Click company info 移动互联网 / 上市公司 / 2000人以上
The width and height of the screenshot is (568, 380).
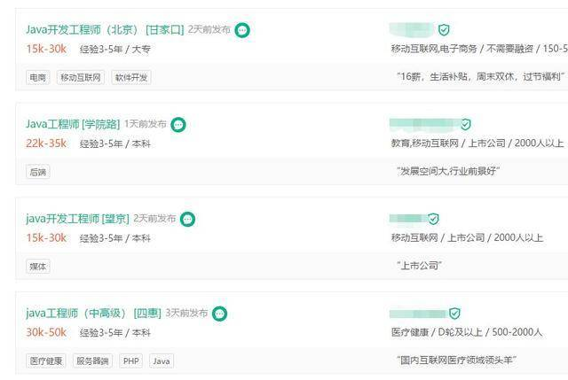coord(467,238)
